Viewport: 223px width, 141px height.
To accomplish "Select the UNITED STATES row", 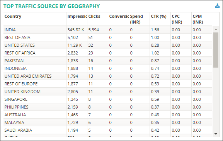I will (108, 45).
